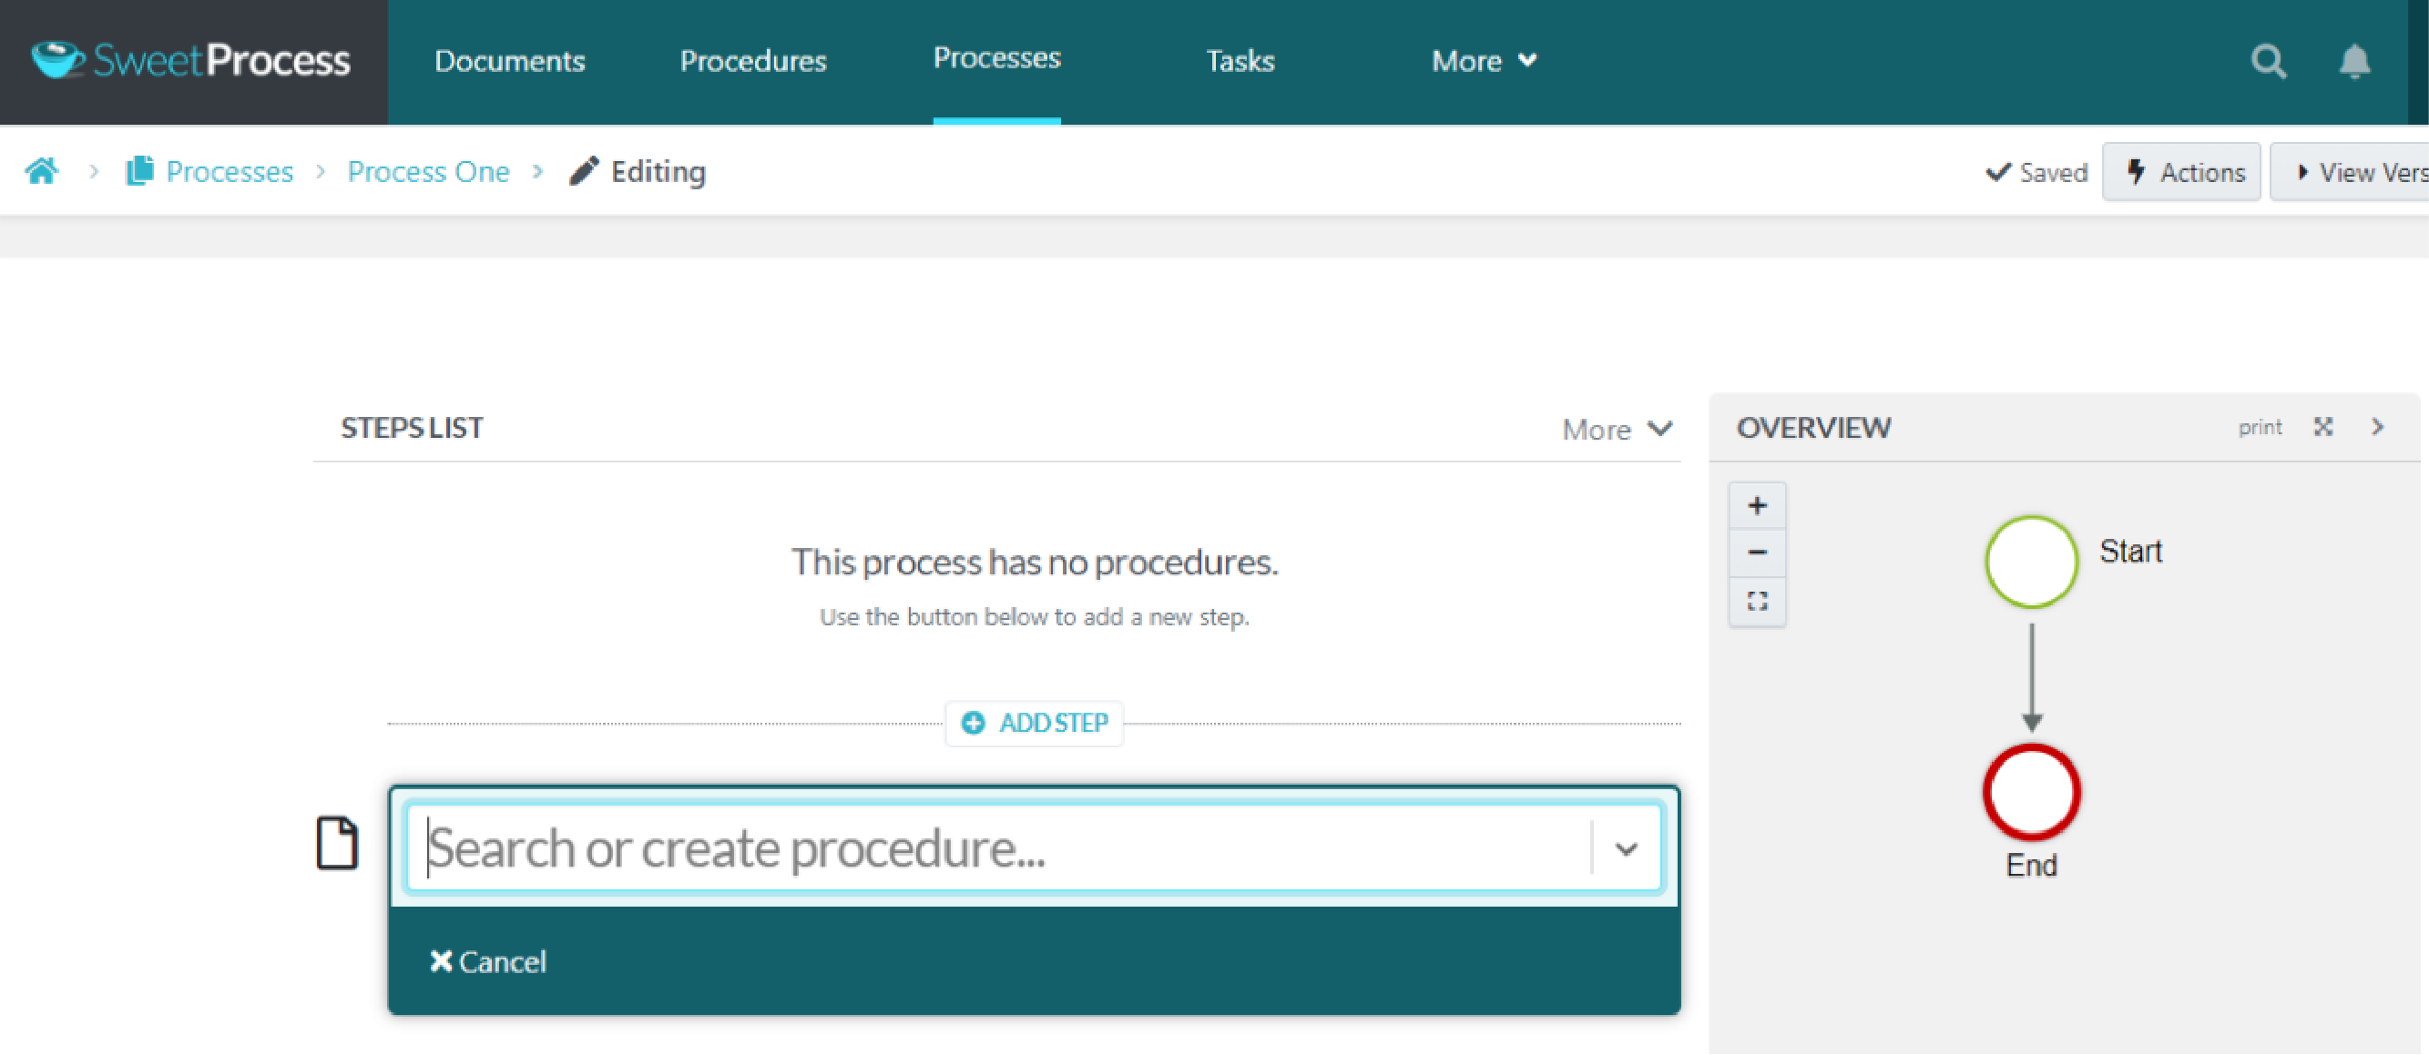Zoom in on overview diagram
The image size is (2429, 1055).
coord(1757,506)
